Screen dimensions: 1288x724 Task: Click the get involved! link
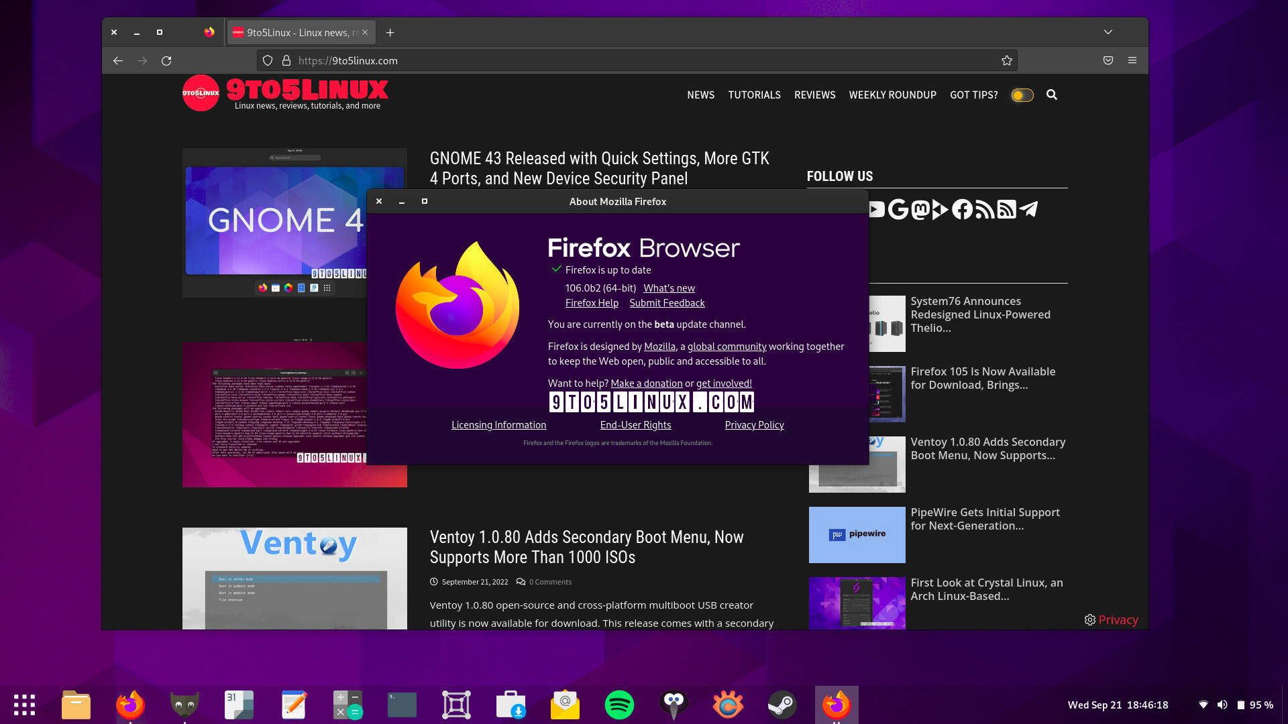(x=724, y=383)
